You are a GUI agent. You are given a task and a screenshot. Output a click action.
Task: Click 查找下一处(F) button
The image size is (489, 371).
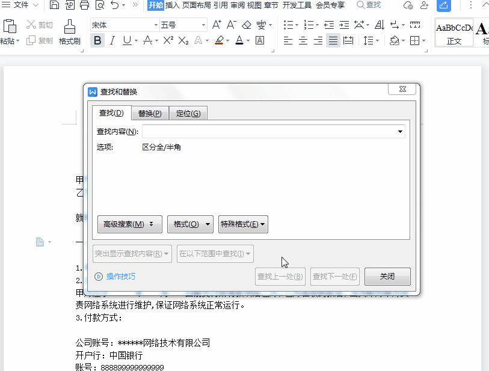click(335, 277)
